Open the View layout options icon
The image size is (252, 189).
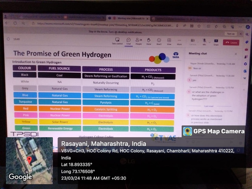(169, 40)
